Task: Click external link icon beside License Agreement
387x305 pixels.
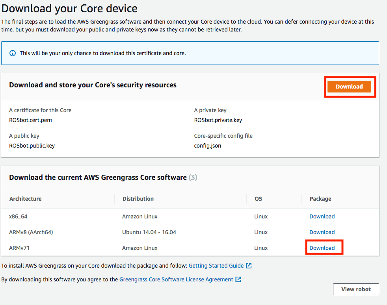Action: (x=238, y=279)
